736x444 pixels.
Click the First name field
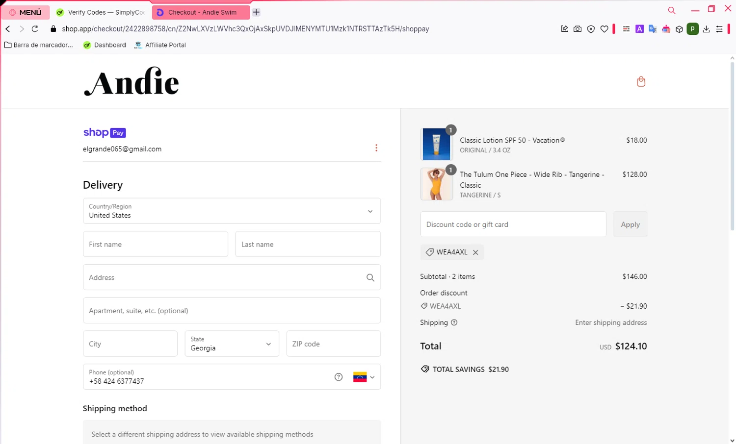pos(156,244)
